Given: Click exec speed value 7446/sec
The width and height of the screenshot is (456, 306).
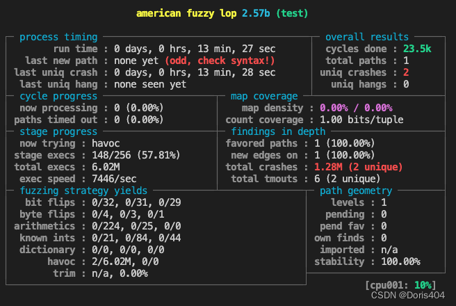Looking at the screenshot, I should pos(114,179).
